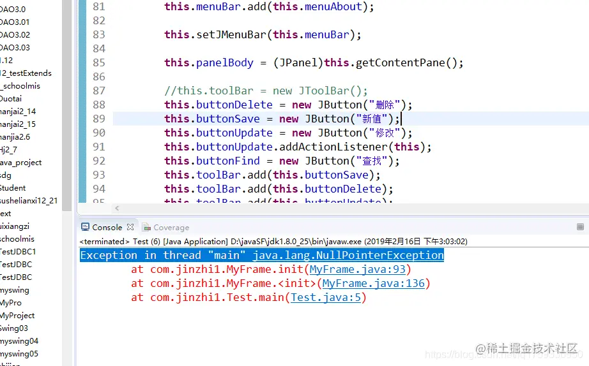The image size is (589, 366).
Task: Select the Duotai project
Action: pyautogui.click(x=11, y=99)
